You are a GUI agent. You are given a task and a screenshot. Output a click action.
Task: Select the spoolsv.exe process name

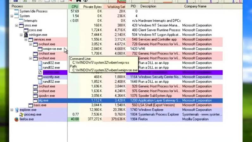tap(47, 96)
